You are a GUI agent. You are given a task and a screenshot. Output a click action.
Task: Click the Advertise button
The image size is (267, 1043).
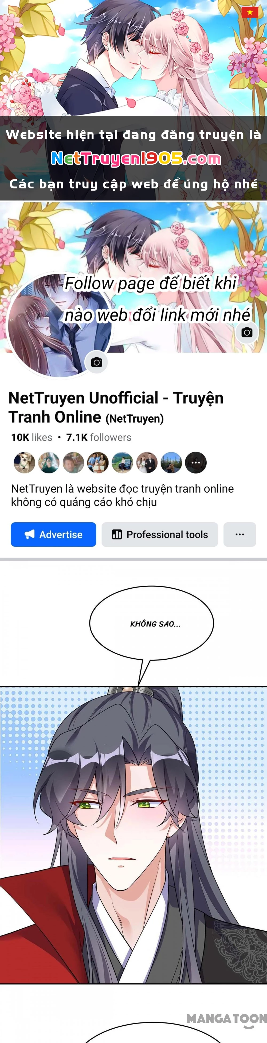[53, 534]
